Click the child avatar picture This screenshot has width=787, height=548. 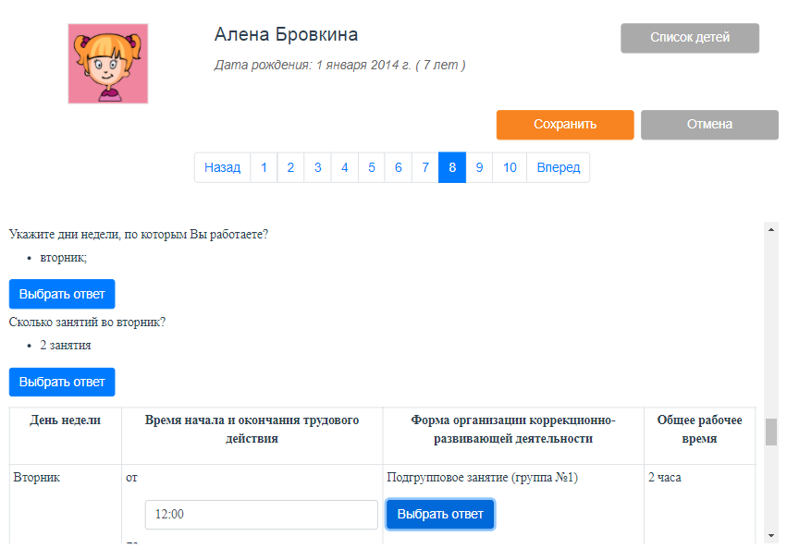coord(107,64)
